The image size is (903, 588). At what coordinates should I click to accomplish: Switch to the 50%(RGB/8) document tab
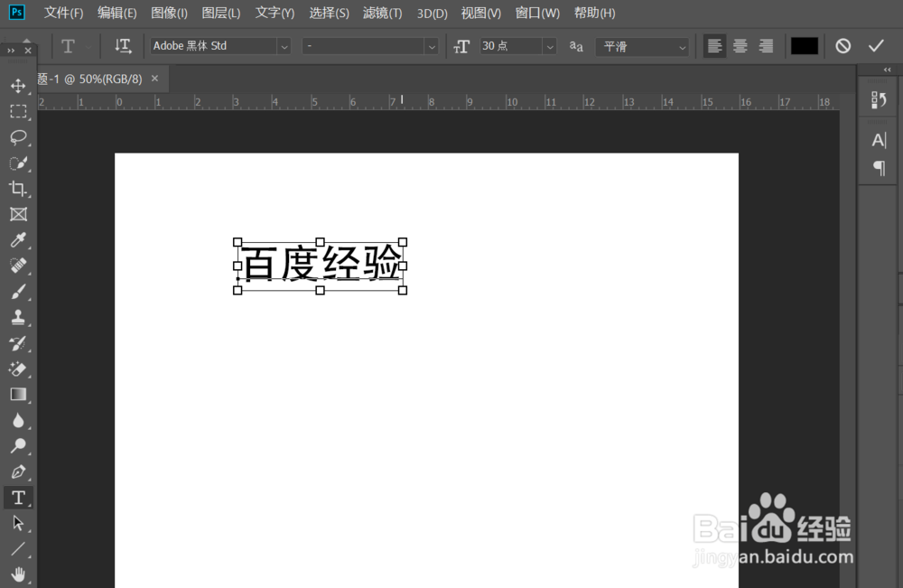pos(89,79)
